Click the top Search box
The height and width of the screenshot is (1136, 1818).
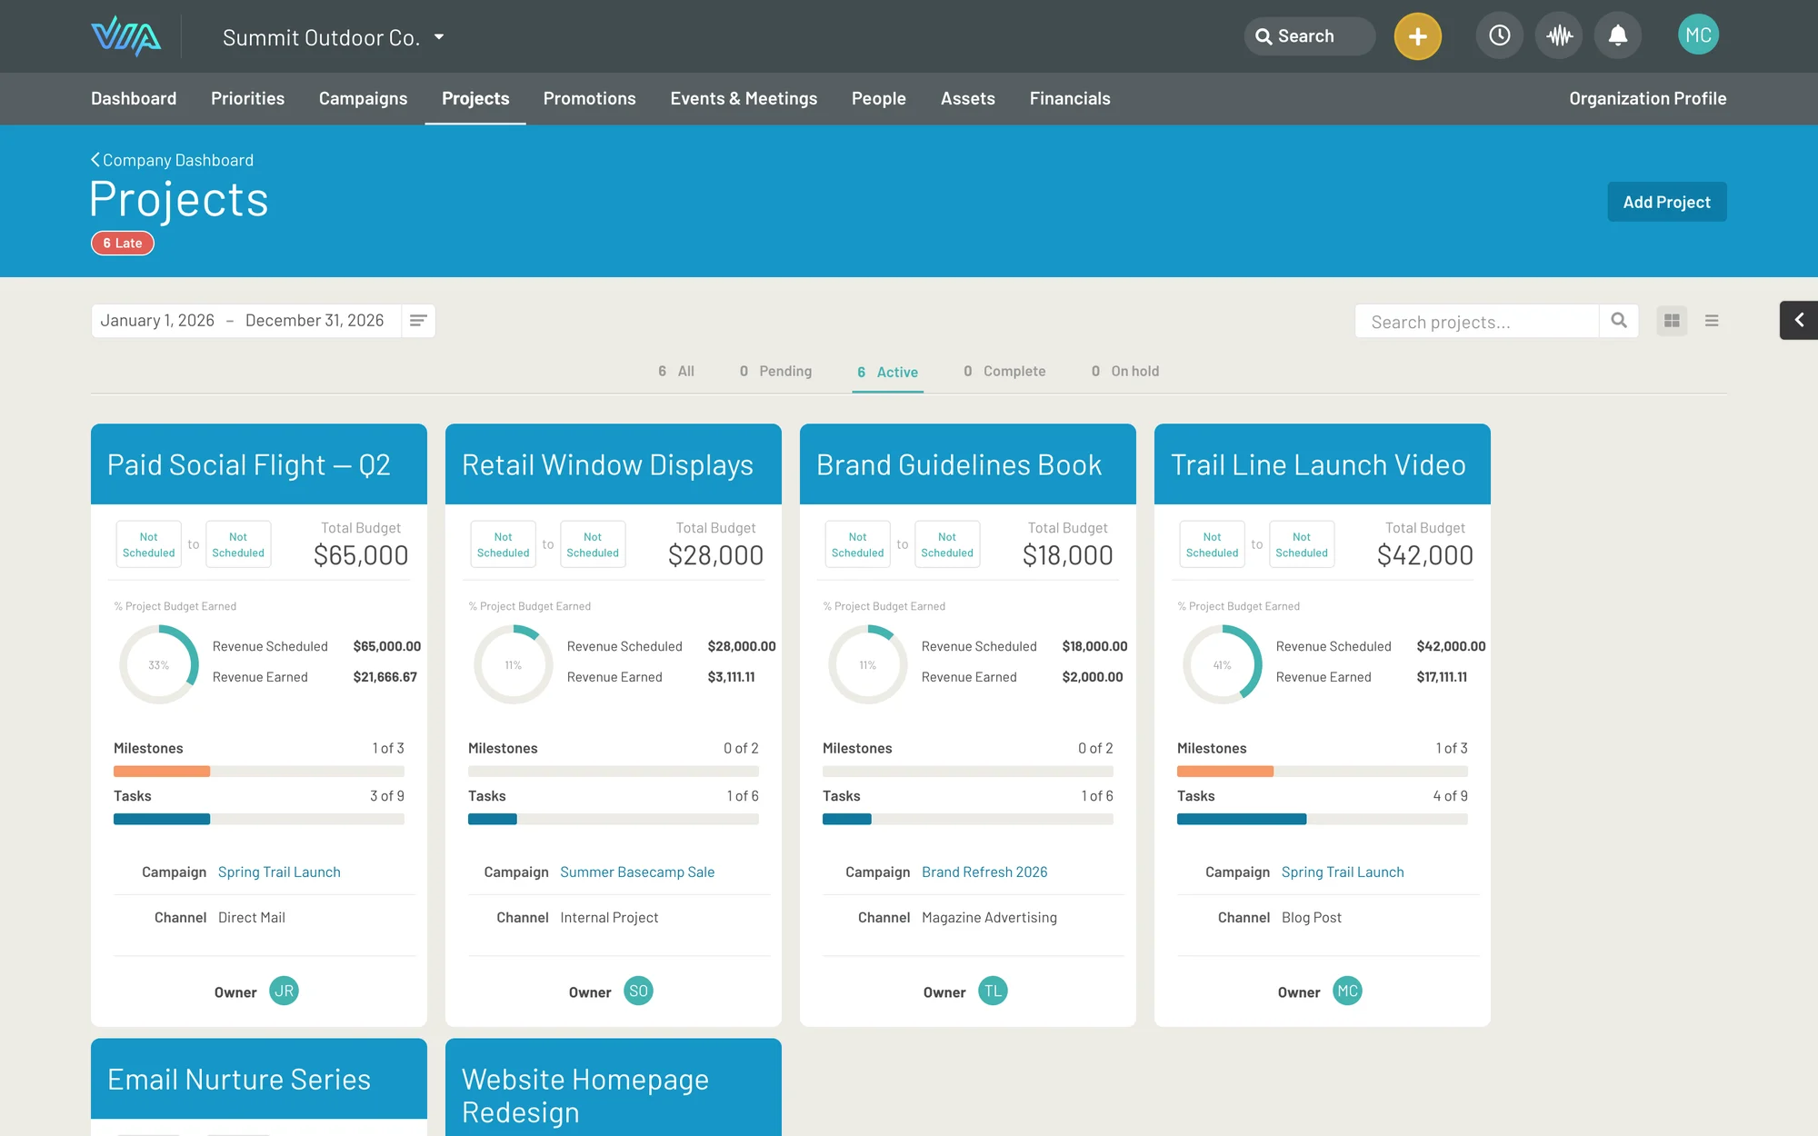click(x=1310, y=36)
